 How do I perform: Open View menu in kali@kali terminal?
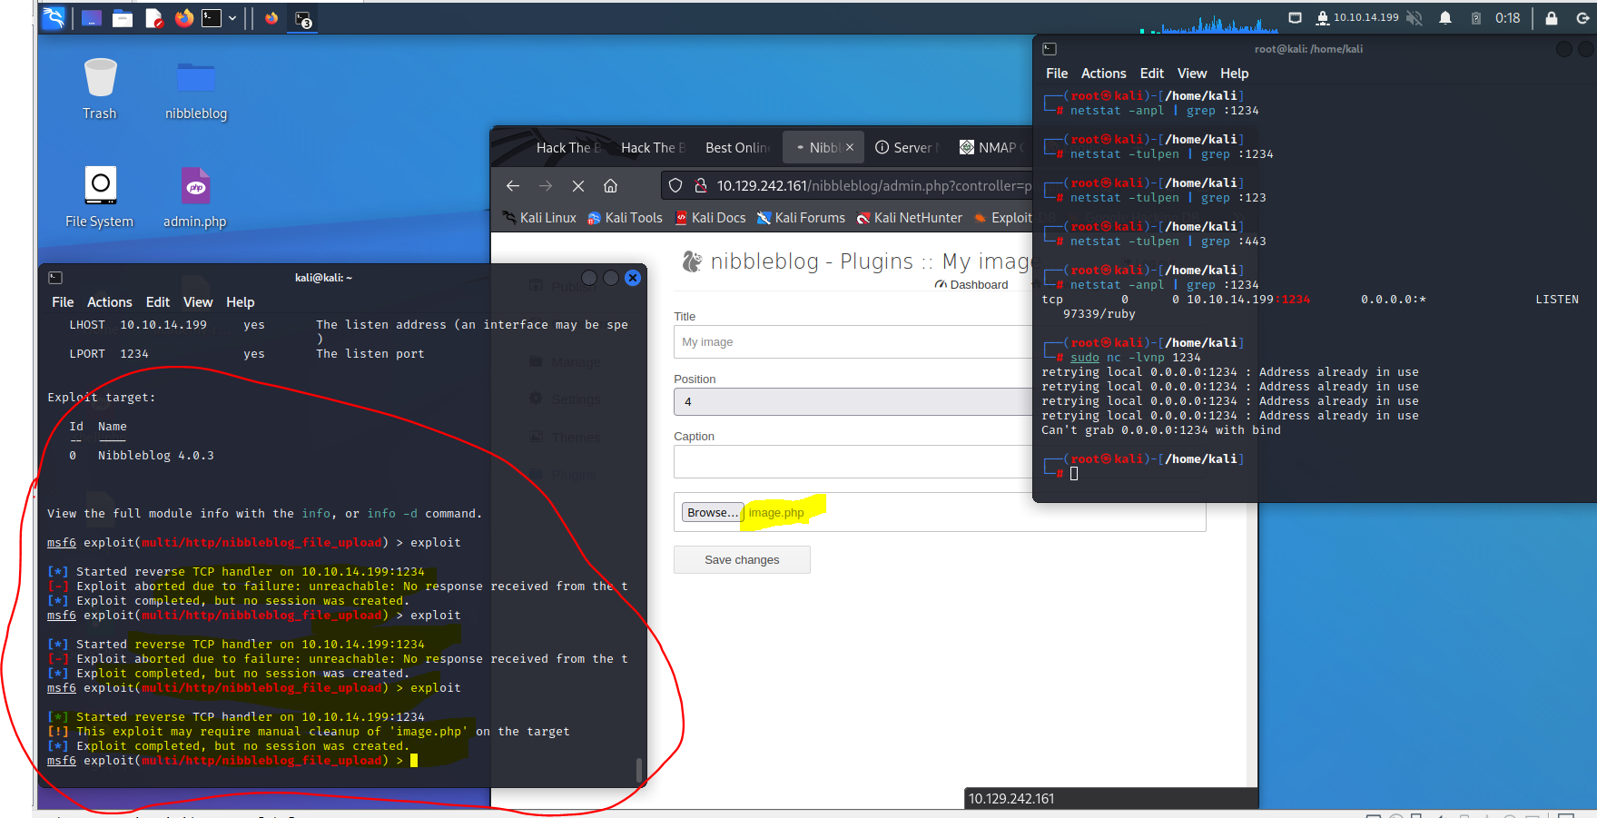click(198, 302)
